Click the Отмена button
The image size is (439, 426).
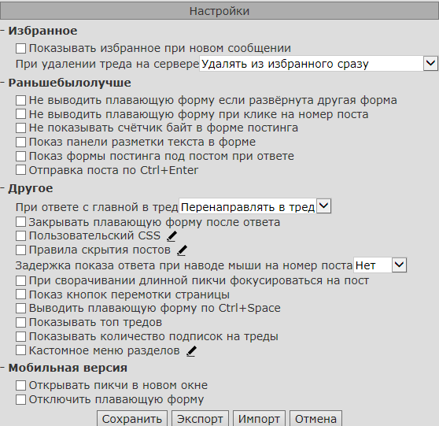[x=315, y=419]
